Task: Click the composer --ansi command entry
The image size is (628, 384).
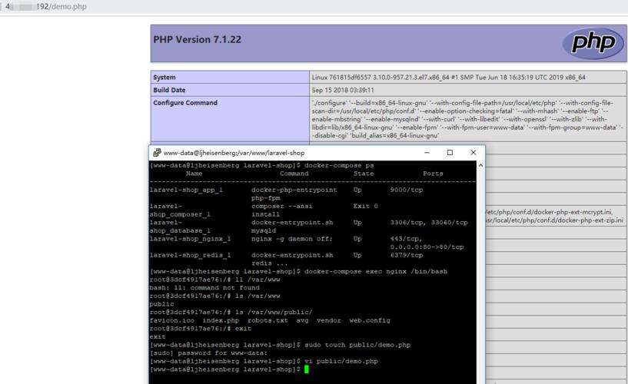Action: pos(282,207)
